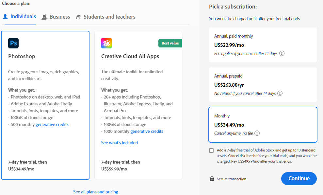Click the Photoshop plan title
323x195 pixels.
22,56
